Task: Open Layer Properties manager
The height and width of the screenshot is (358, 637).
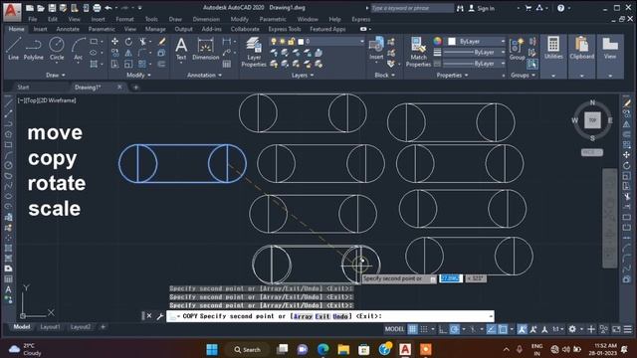Action: pyautogui.click(x=254, y=52)
